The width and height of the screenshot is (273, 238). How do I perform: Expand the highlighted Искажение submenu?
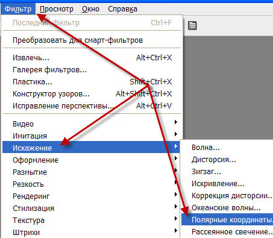91,148
